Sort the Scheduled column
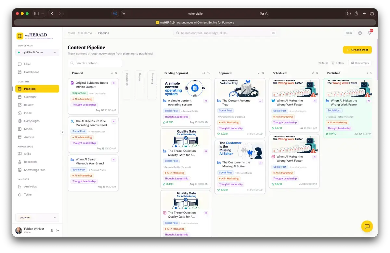Image resolution: width=390 pixels, height=253 pixels. click(x=317, y=73)
